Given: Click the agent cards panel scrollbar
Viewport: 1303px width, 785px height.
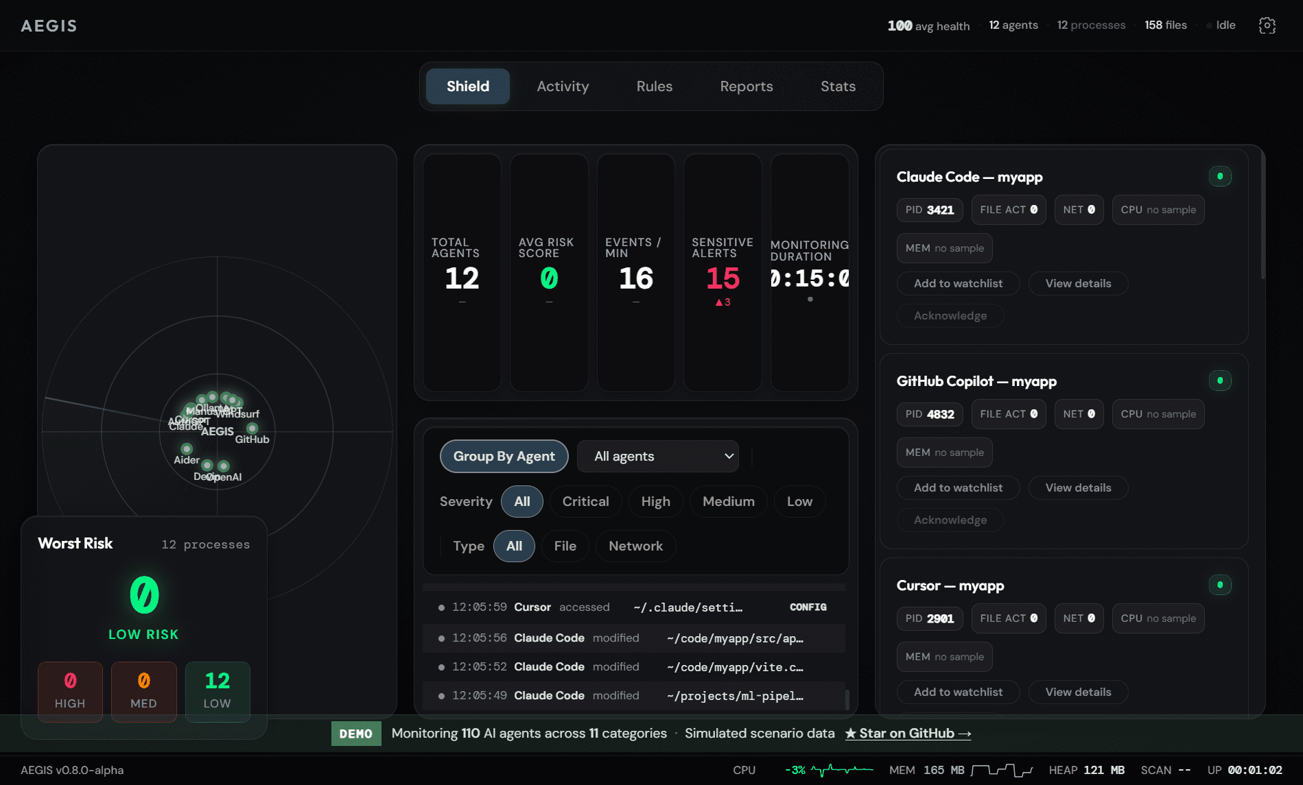Looking at the screenshot, I should (1263, 215).
